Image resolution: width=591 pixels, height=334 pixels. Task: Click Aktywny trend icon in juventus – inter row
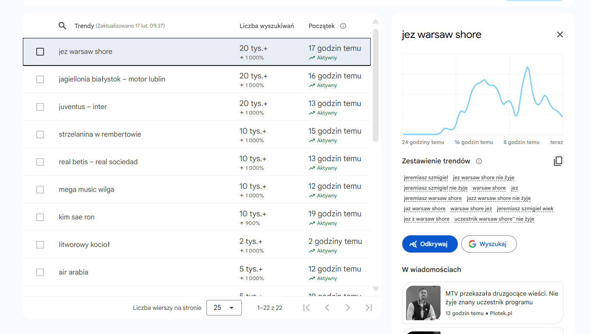click(x=312, y=113)
